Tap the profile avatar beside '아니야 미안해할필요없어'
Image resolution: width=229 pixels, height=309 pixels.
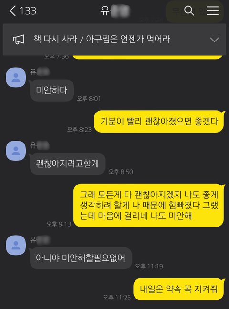tap(16, 245)
